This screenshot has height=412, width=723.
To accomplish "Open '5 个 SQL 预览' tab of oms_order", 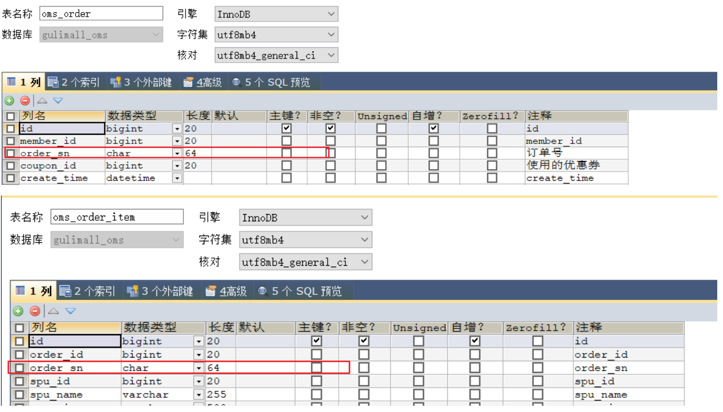I will pos(271,82).
